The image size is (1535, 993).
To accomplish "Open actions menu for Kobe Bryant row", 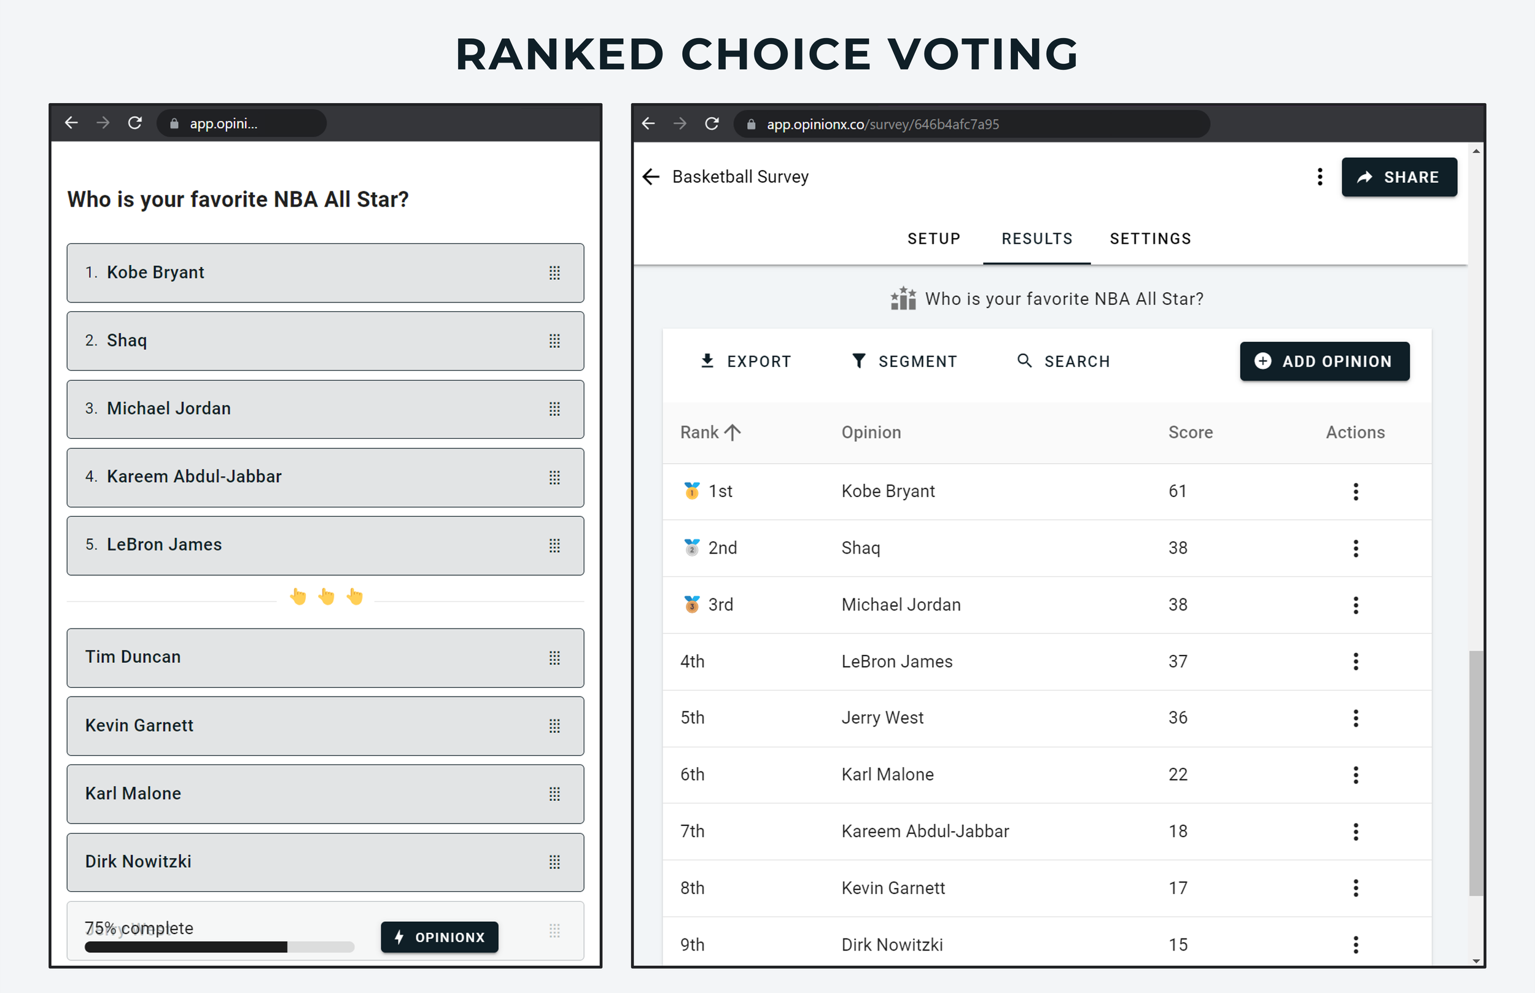I will point(1356,492).
